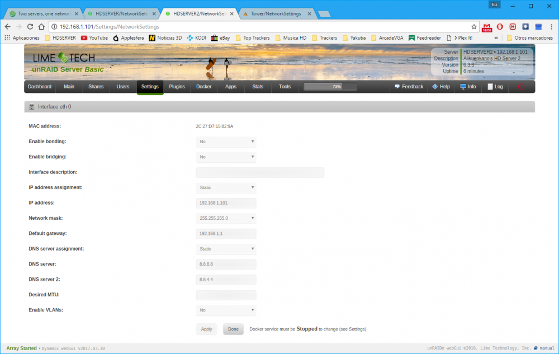The height and width of the screenshot is (354, 559).
Task: Click the Eu profile button in the title bar
Action: 495,4
